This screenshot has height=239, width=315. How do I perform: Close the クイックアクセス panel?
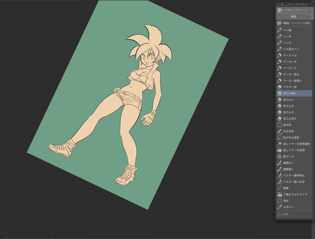(x=282, y=5)
